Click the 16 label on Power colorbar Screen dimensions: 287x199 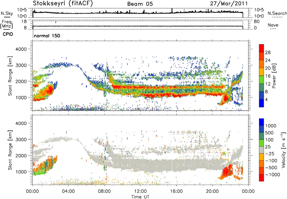click(x=268, y=76)
